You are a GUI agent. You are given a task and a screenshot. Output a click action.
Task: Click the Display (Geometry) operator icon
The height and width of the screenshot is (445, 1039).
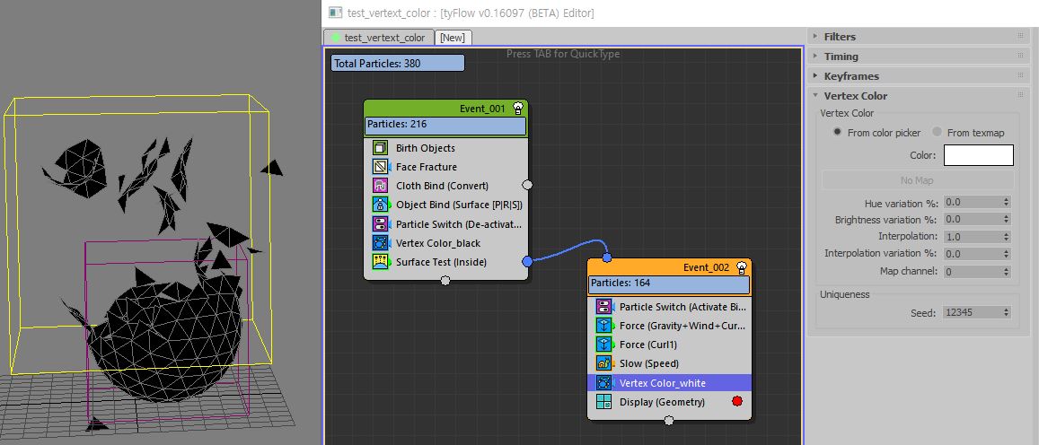click(603, 402)
